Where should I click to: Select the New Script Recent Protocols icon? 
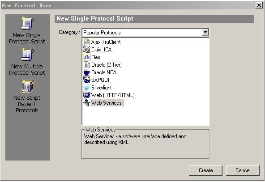pyautogui.click(x=28, y=86)
